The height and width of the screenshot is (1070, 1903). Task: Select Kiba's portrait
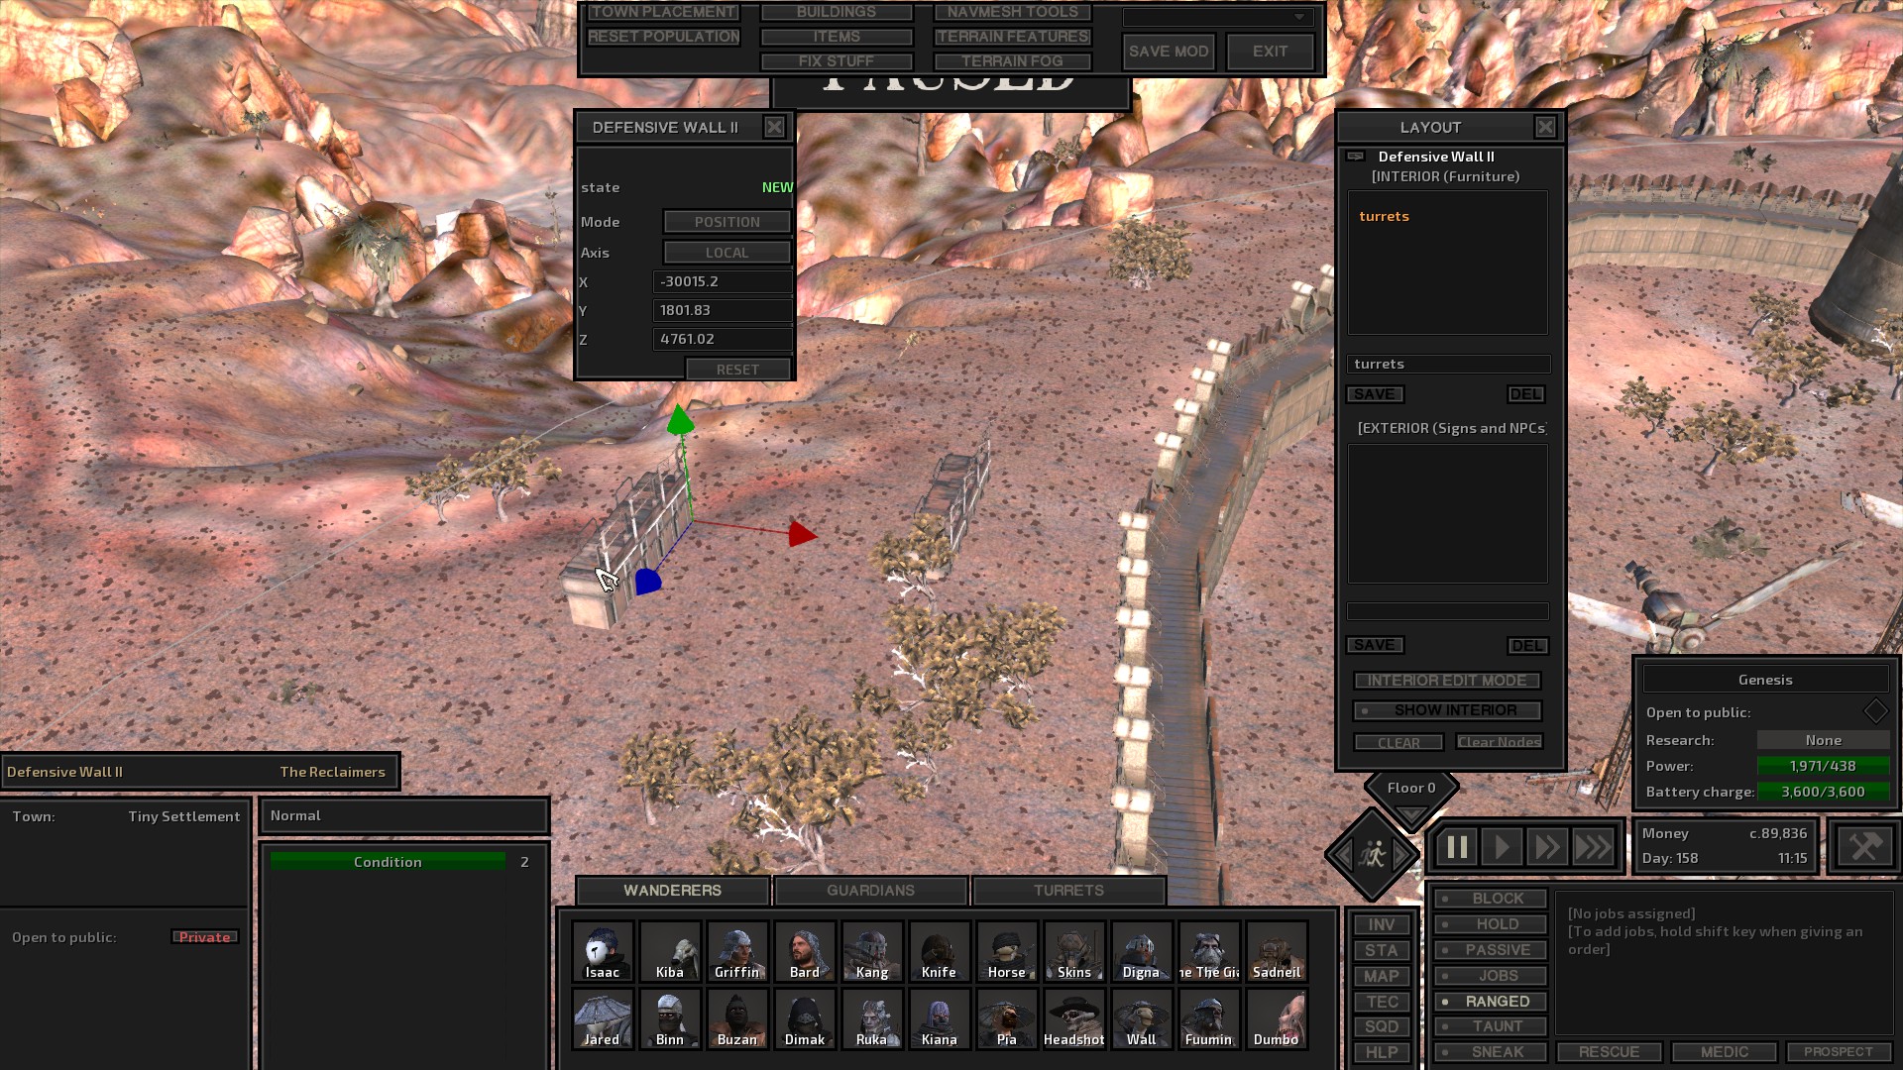tap(669, 952)
